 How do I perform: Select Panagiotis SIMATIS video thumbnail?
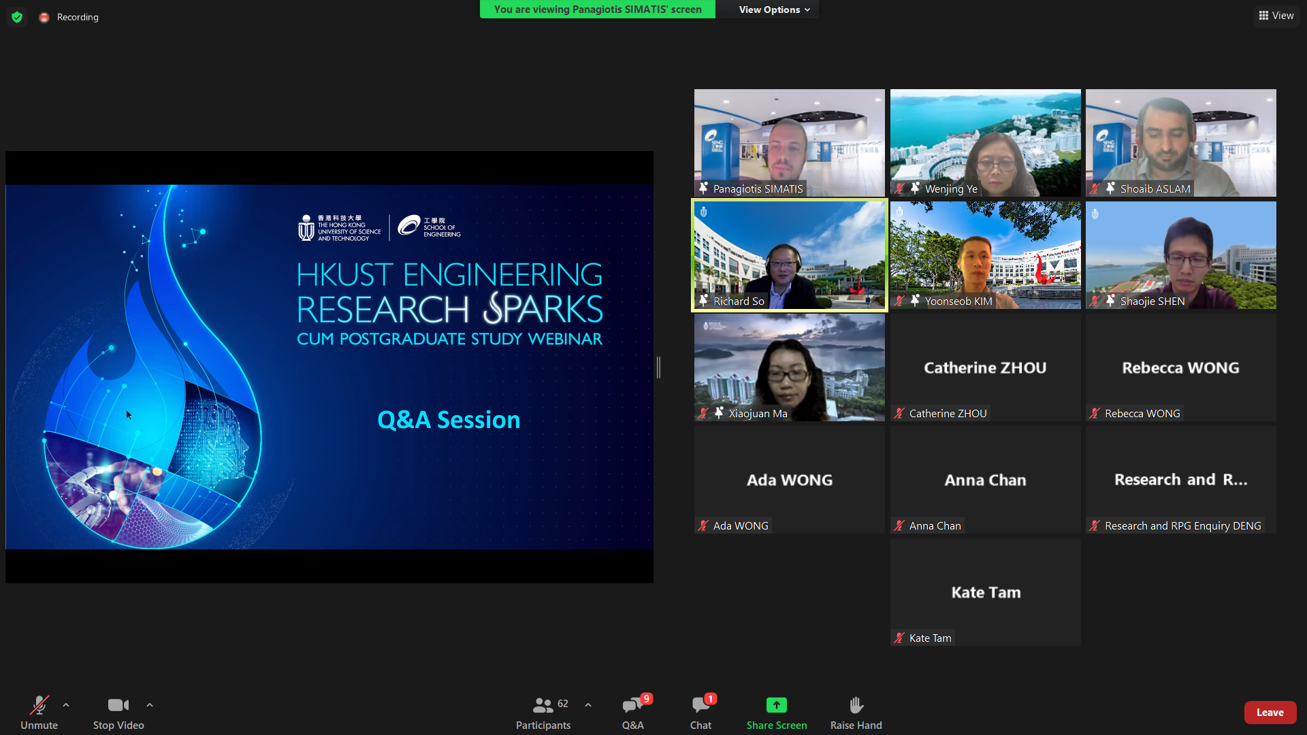(790, 143)
